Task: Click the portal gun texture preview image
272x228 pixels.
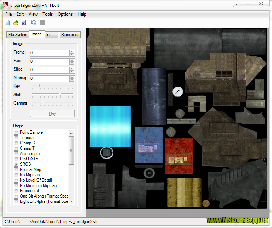Action: click(x=177, y=118)
